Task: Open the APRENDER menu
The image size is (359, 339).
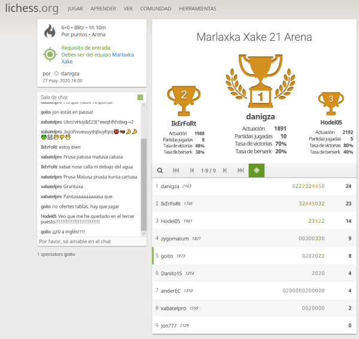Action: point(104,9)
